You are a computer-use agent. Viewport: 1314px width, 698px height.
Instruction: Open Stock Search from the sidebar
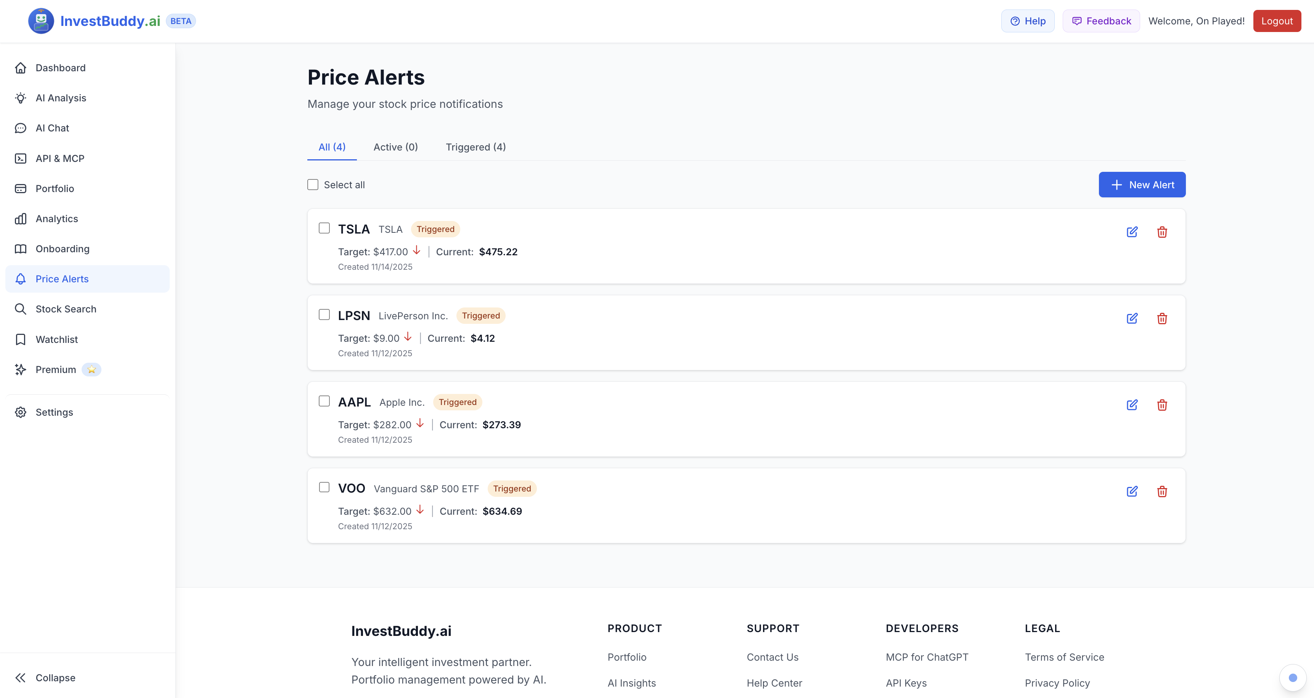66,309
